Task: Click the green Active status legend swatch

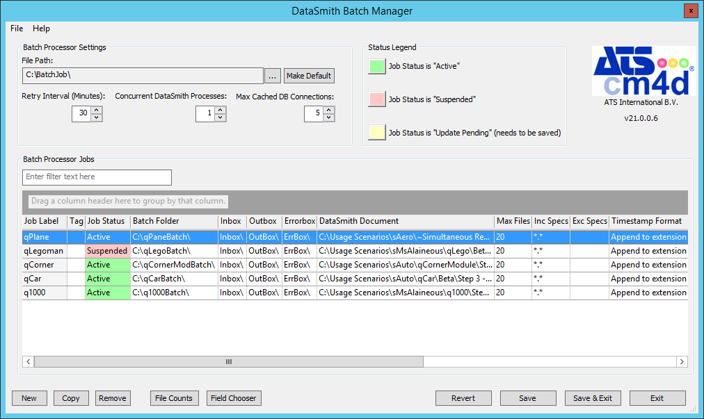Action: coord(377,66)
